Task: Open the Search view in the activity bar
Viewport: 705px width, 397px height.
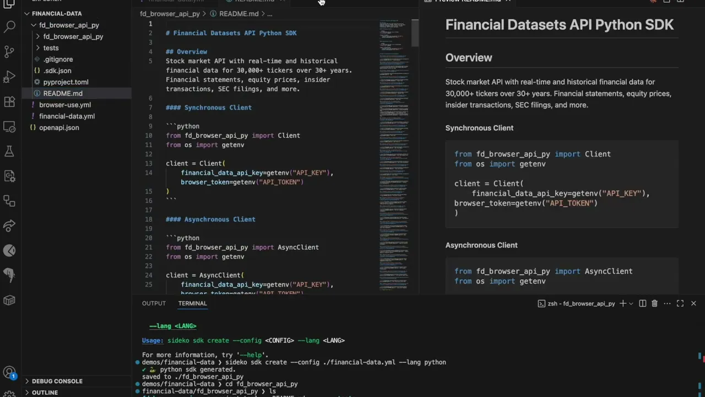Action: (9, 26)
